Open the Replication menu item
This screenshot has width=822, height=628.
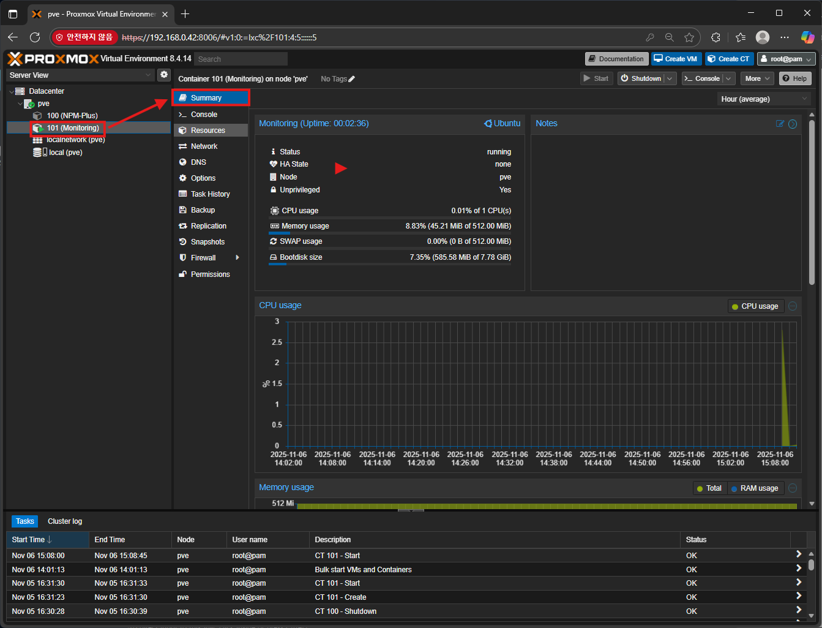211,226
